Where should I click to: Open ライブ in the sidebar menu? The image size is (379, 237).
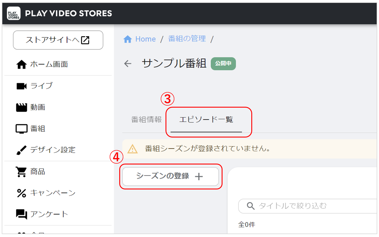tap(42, 86)
